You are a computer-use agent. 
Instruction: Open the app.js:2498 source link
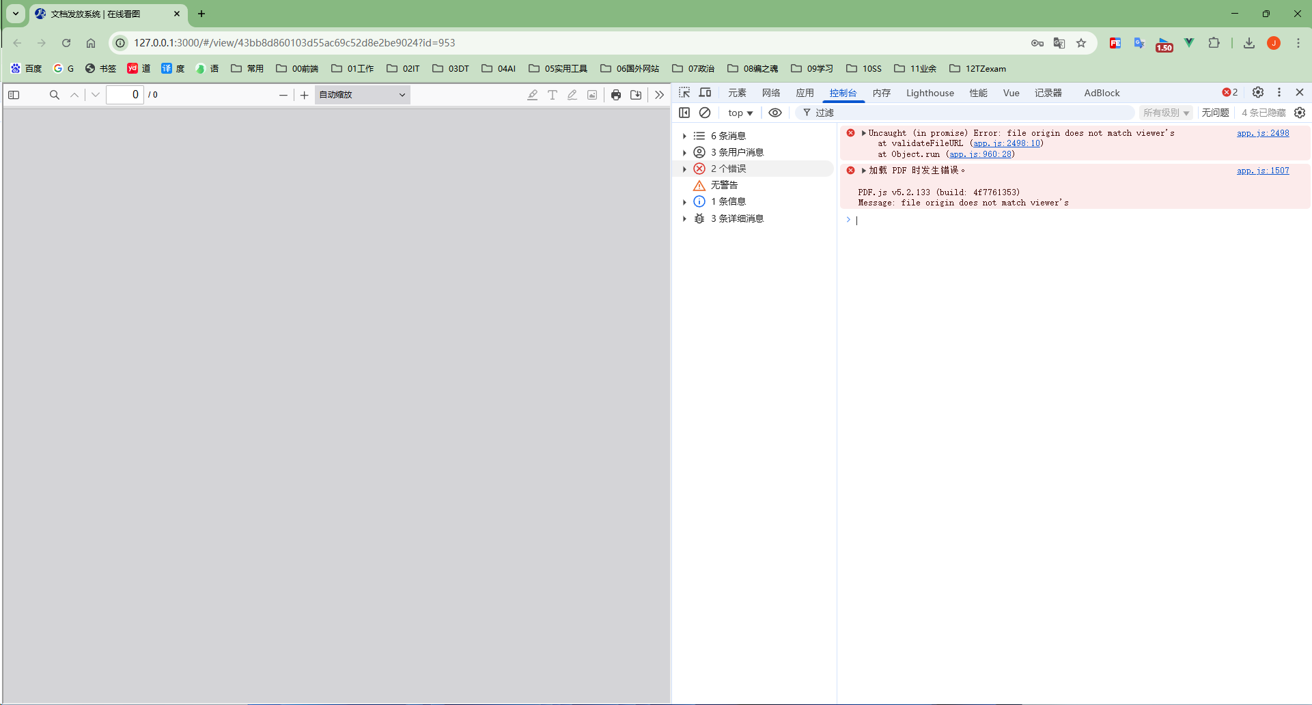(1262, 133)
